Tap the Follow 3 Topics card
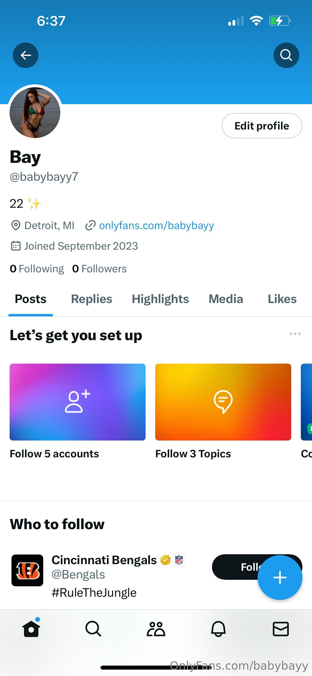312x676 pixels. pos(223,402)
